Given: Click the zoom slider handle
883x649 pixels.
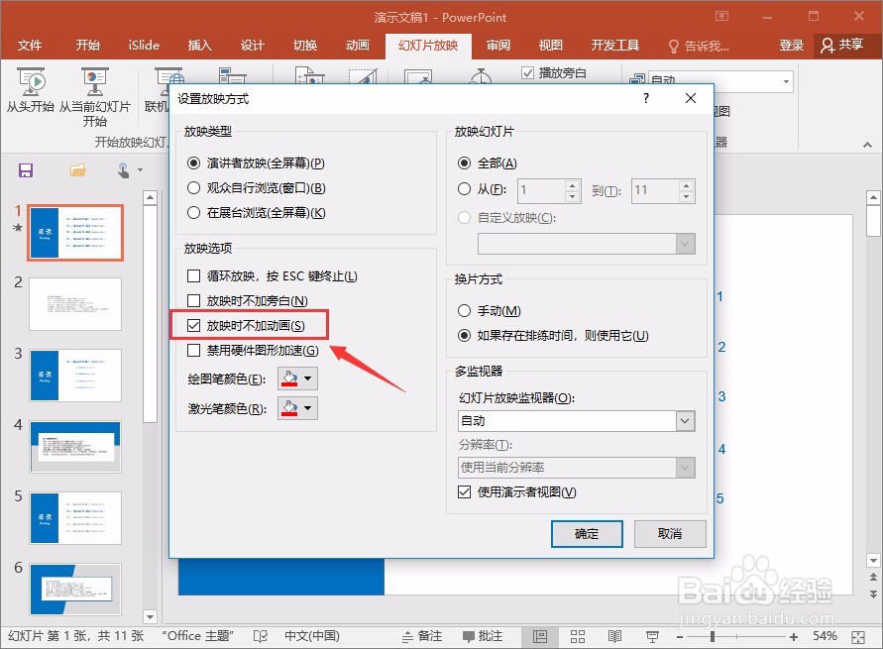Looking at the screenshot, I should point(713,637).
